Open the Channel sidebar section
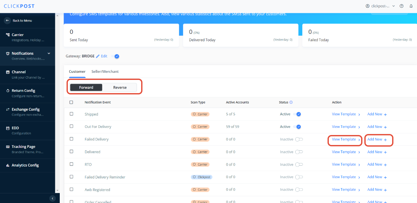The height and width of the screenshot is (203, 417). [x=27, y=74]
